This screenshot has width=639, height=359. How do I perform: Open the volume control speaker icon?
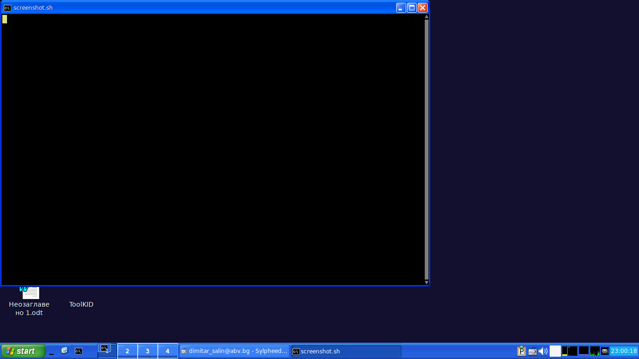[x=543, y=351]
